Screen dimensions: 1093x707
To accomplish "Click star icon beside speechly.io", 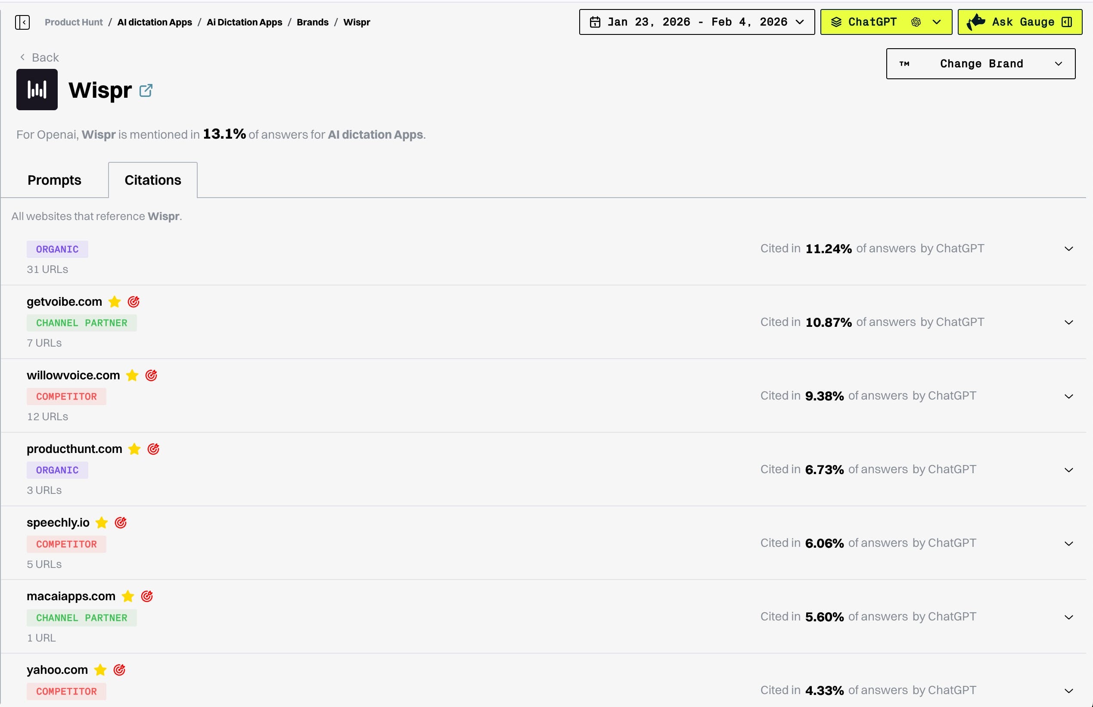I will 102,522.
